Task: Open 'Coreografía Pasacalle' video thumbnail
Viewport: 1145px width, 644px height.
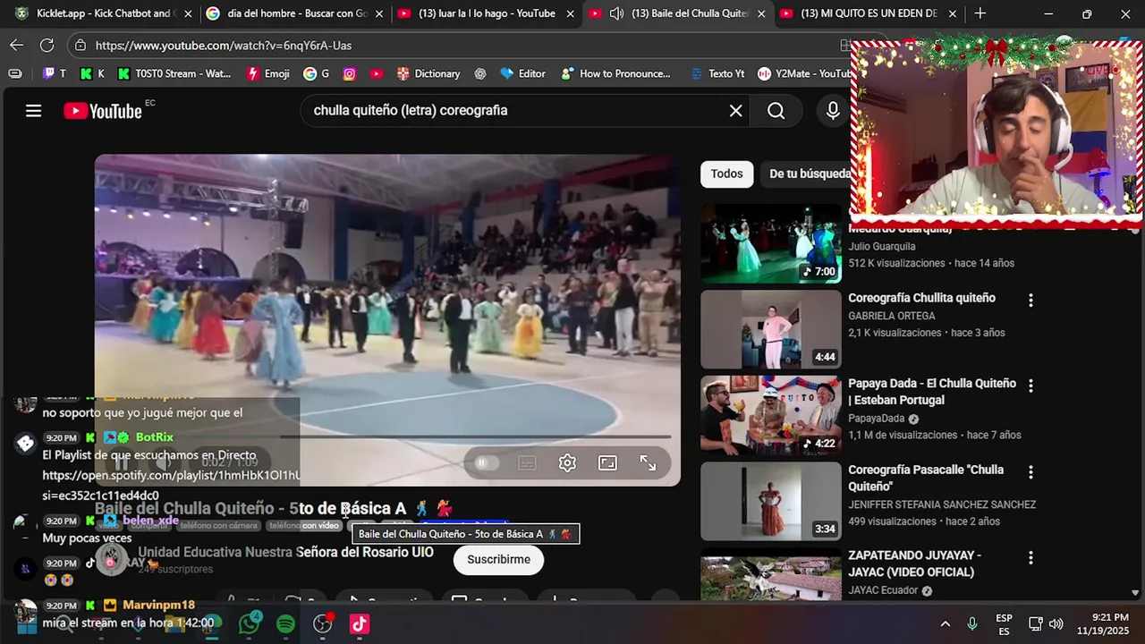Action: (x=771, y=501)
